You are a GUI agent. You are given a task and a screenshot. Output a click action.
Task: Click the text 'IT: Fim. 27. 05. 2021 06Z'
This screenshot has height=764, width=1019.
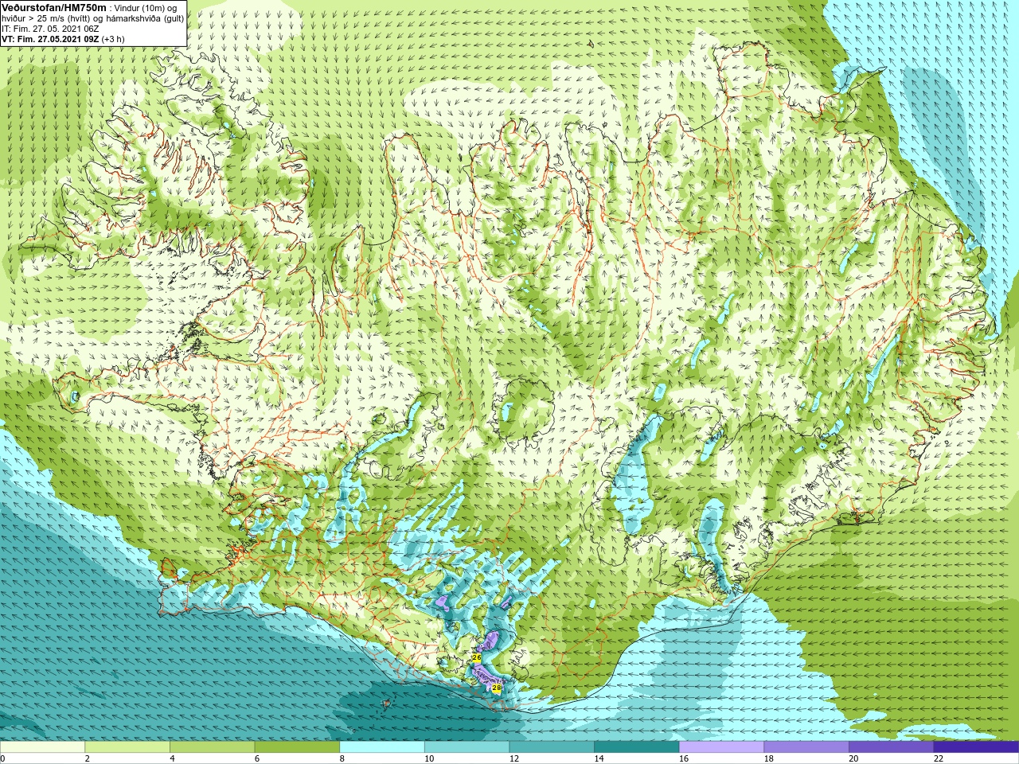click(x=50, y=29)
